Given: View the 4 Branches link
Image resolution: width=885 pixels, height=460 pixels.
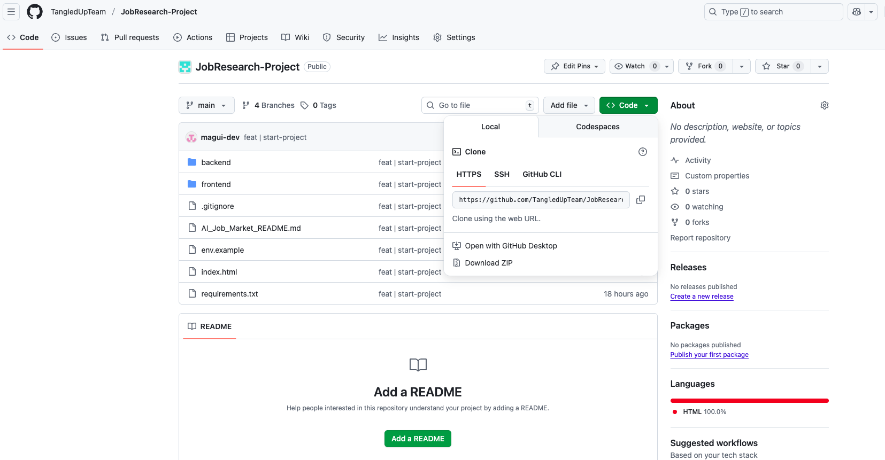Looking at the screenshot, I should 268,105.
